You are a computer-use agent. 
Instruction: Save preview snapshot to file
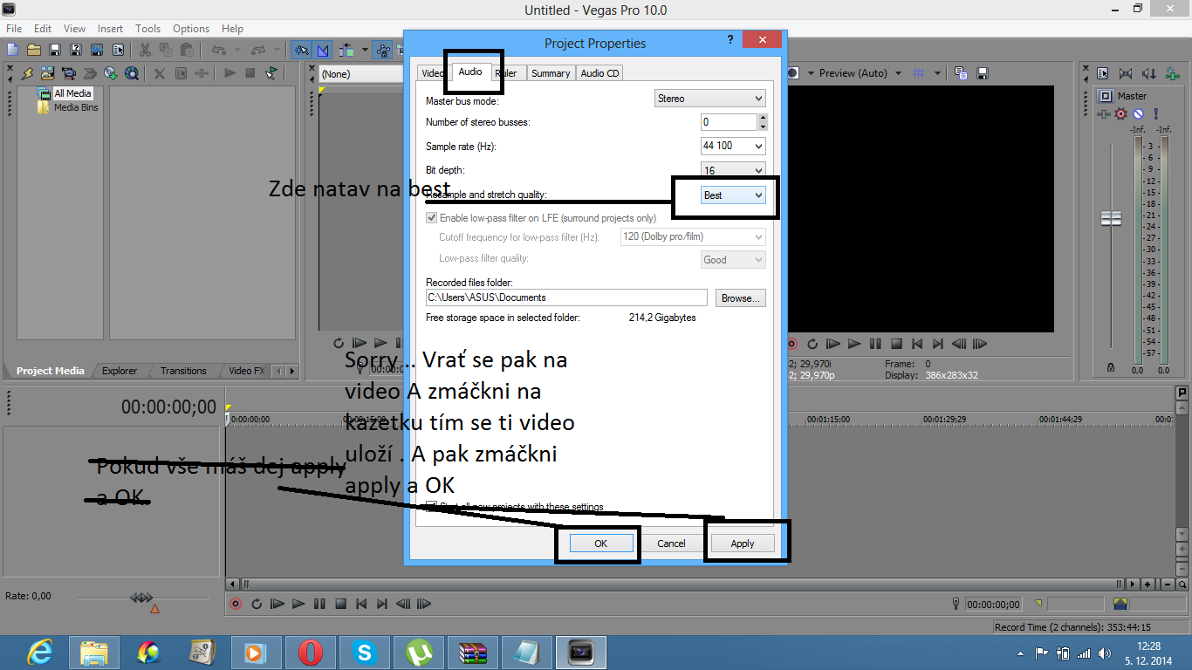click(983, 73)
